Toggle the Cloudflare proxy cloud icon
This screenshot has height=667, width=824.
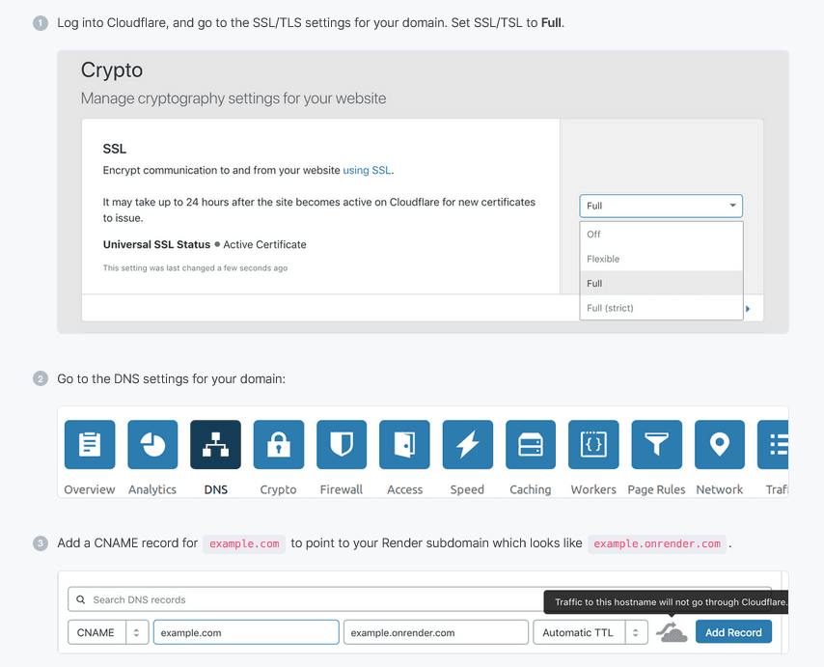(x=672, y=633)
